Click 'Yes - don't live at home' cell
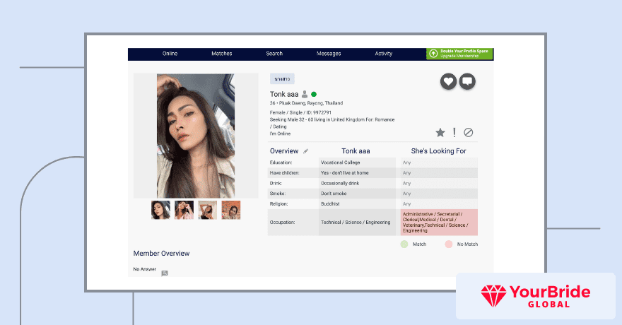Screen dimensions: 622x325 (x=357, y=173)
